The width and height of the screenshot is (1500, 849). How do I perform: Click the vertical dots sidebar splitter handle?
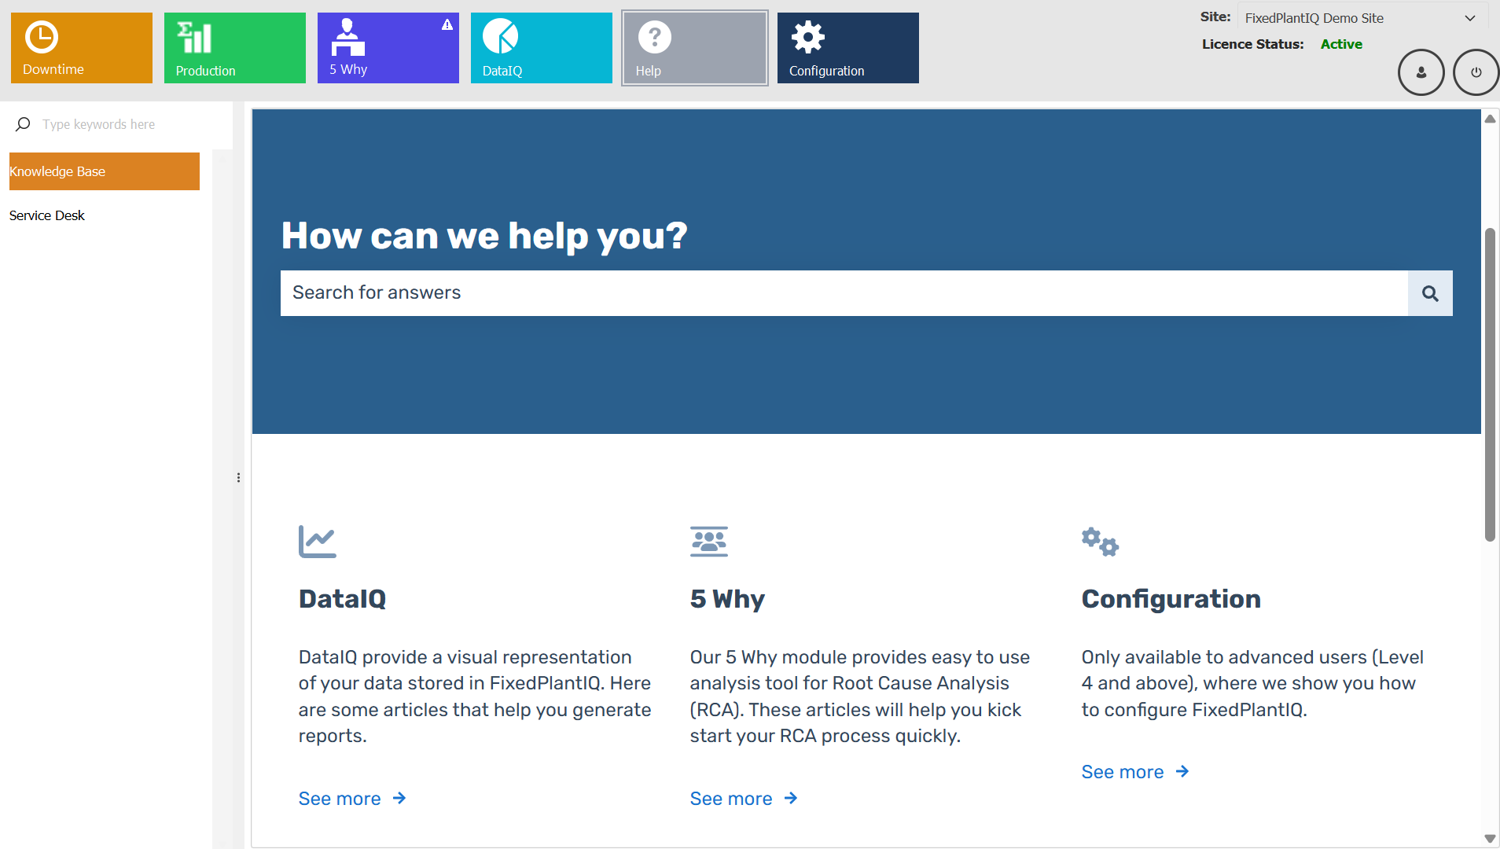pyautogui.click(x=238, y=478)
